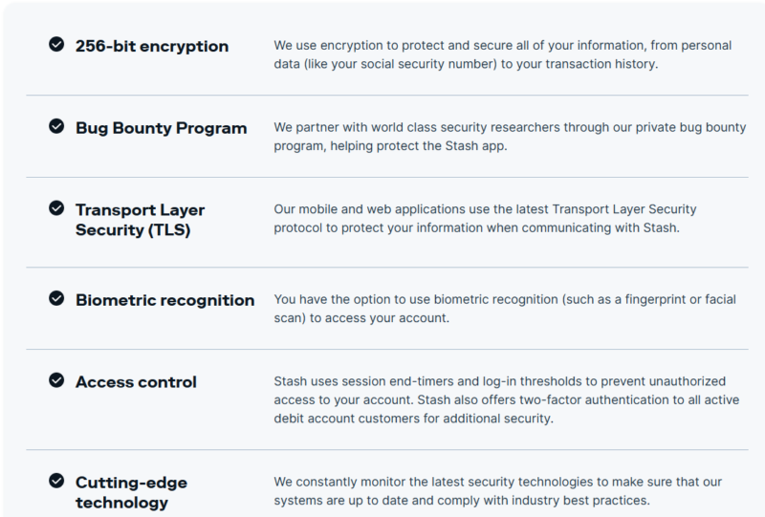Select the Biometric recognition heading
This screenshot has width=765, height=517.
pos(164,300)
